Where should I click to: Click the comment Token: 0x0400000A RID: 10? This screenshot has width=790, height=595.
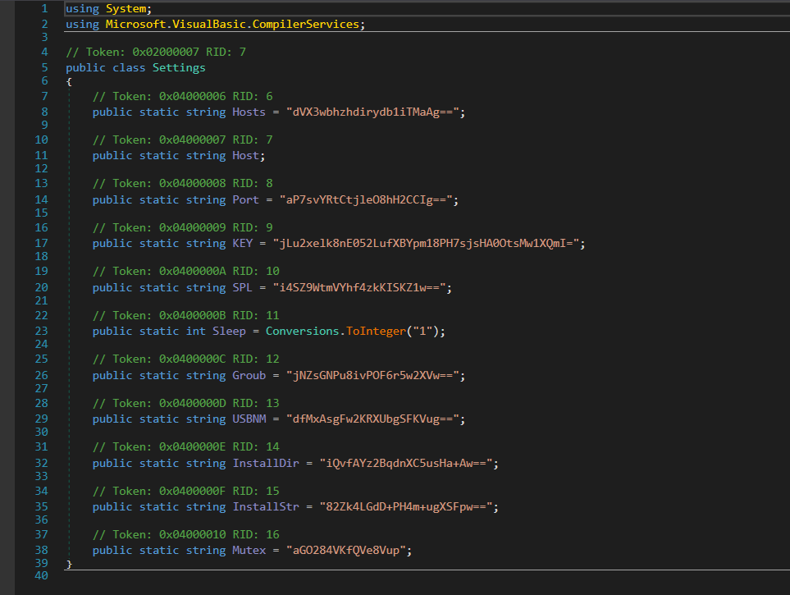186,272
